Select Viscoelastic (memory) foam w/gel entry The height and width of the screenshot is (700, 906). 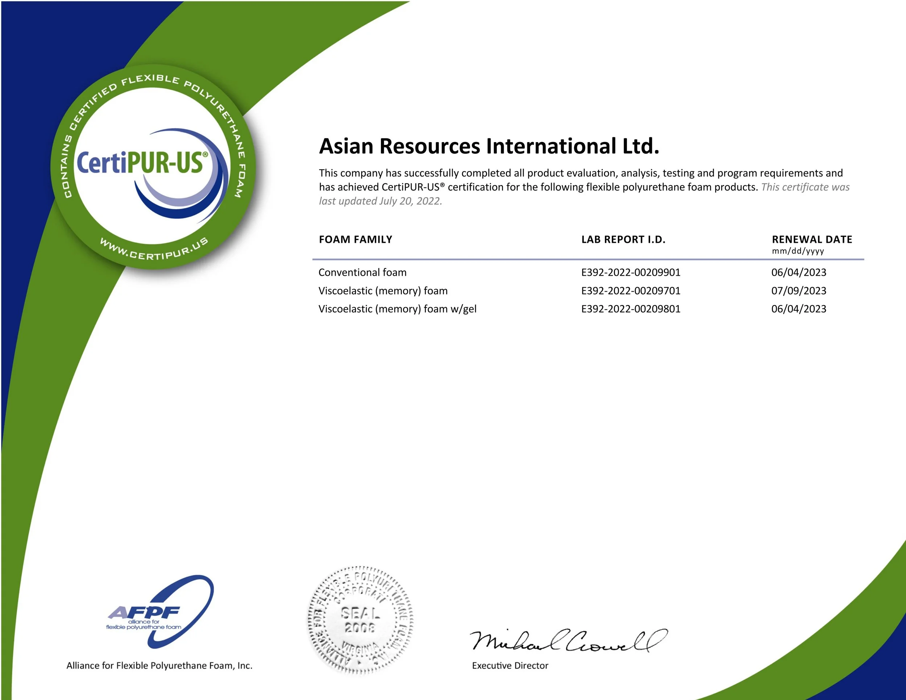coord(397,309)
